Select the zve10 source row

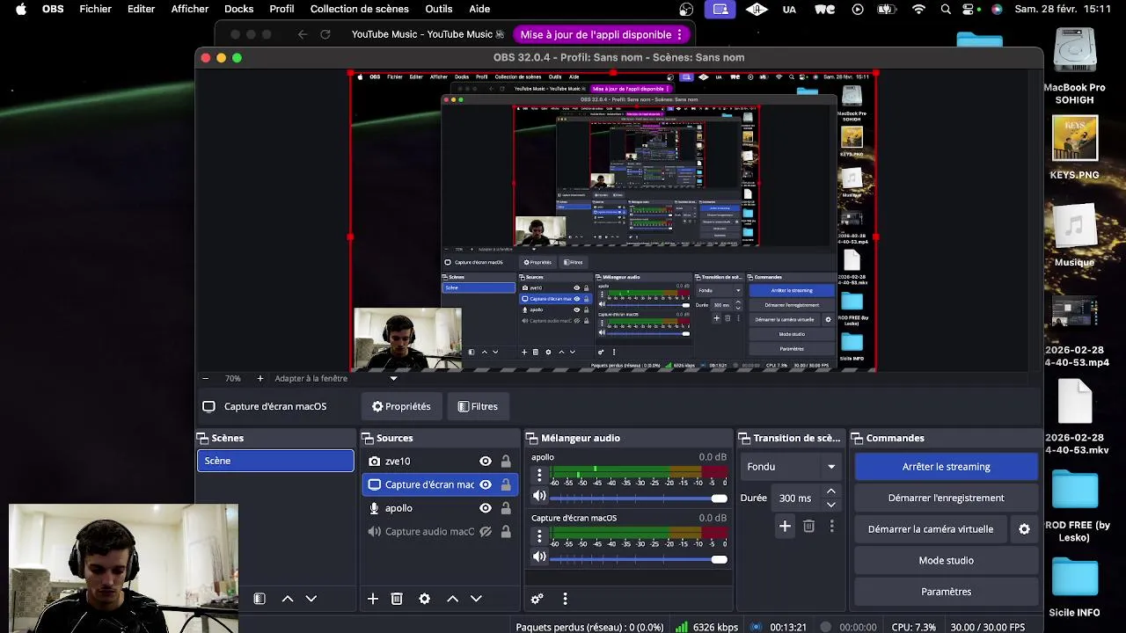[x=440, y=462]
